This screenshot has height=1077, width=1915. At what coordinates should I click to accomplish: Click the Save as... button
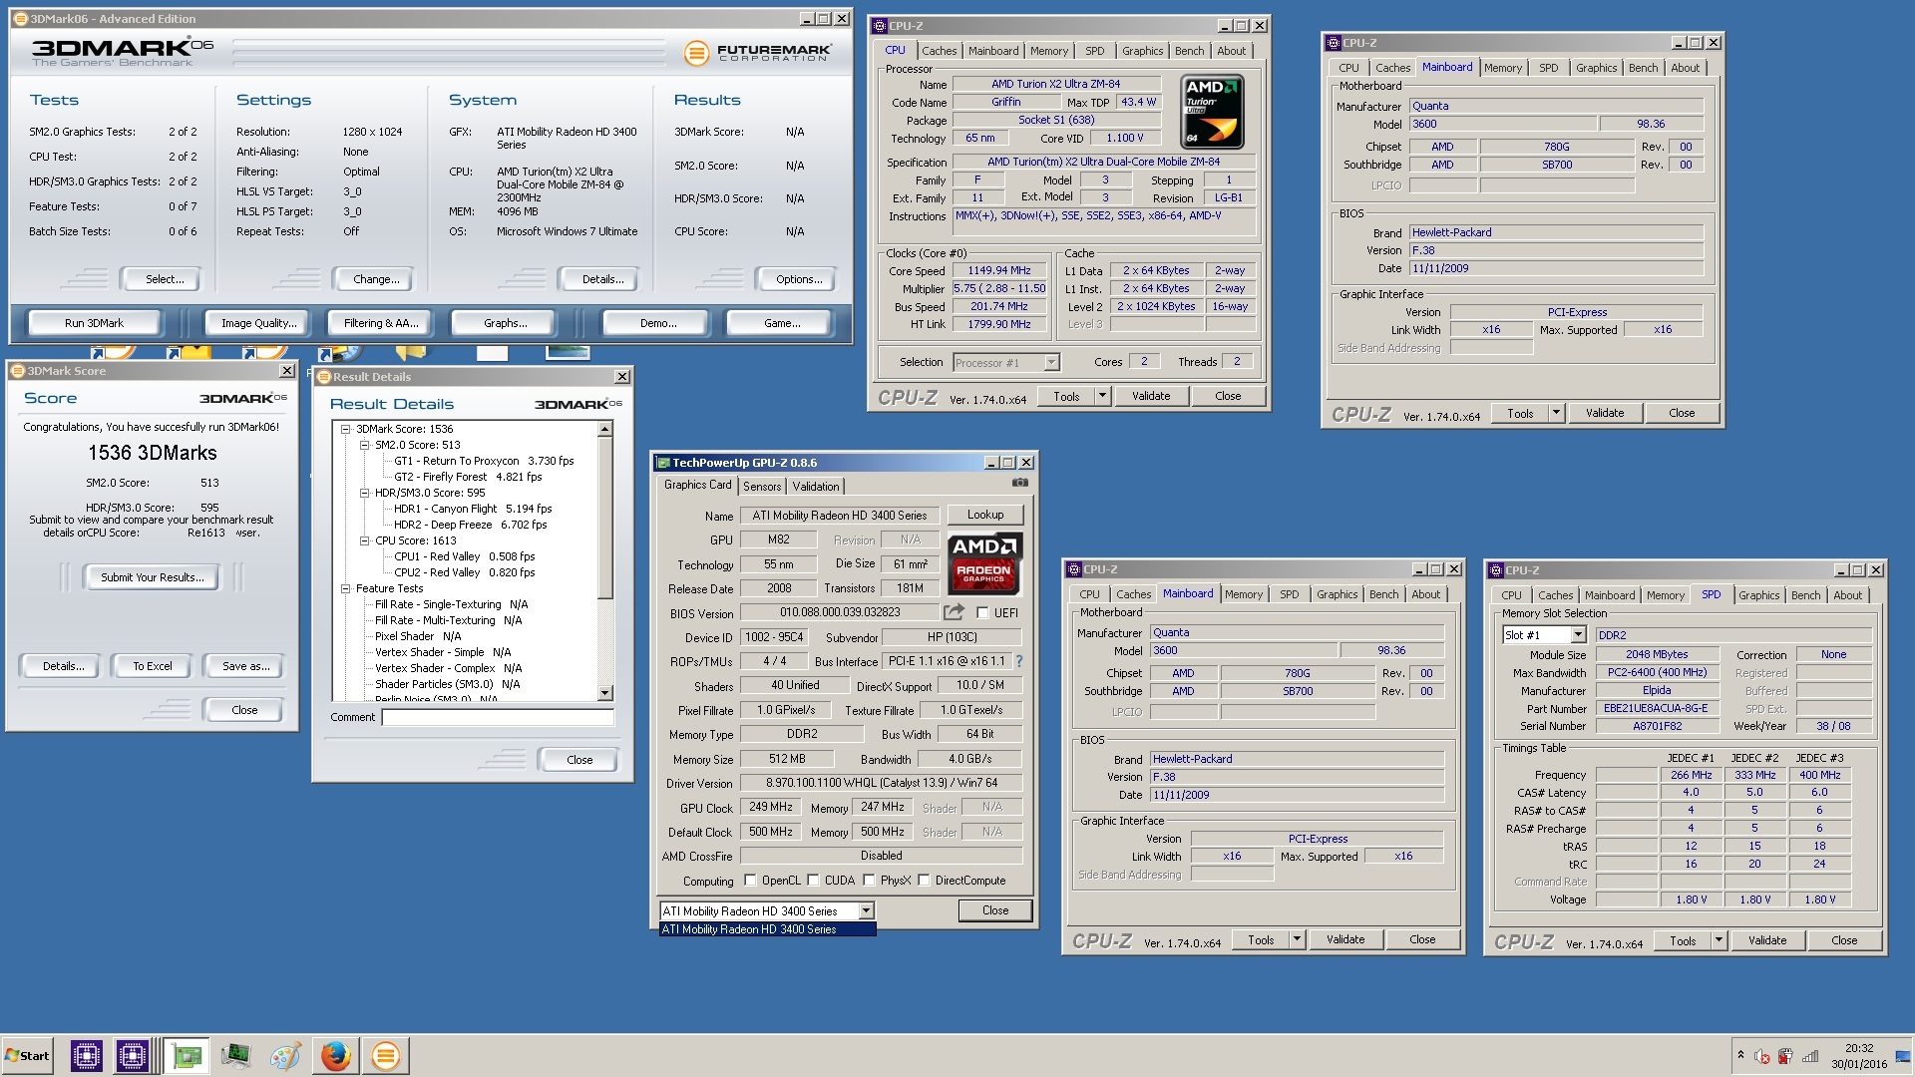click(x=245, y=666)
